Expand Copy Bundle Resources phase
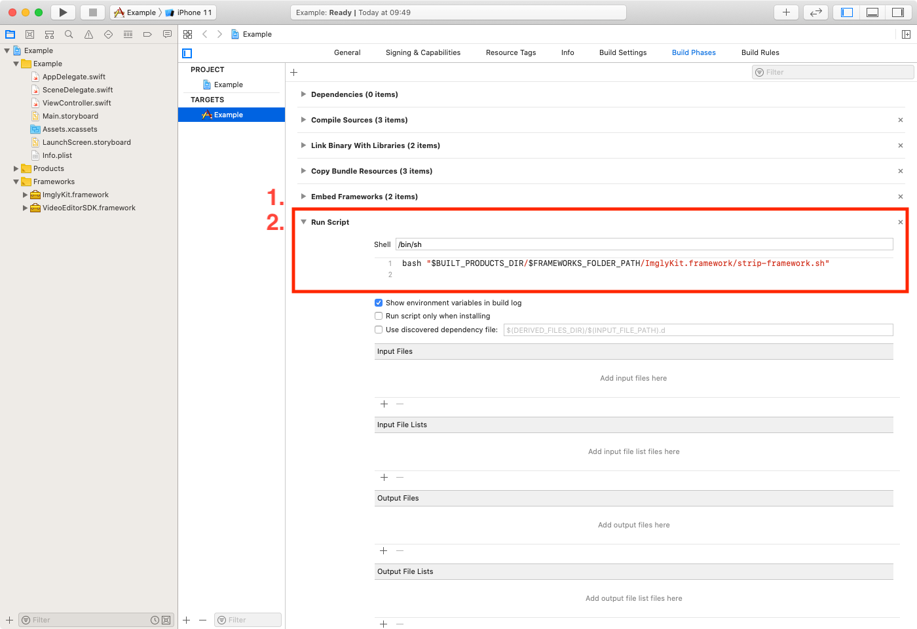The height and width of the screenshot is (629, 917). pyautogui.click(x=303, y=171)
